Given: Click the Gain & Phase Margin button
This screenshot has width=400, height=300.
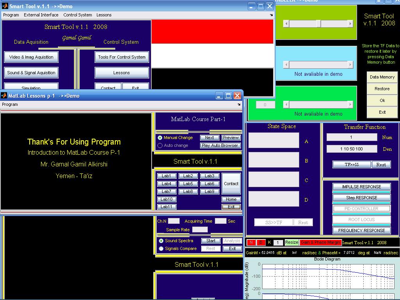Looking at the screenshot, I should 320,242.
